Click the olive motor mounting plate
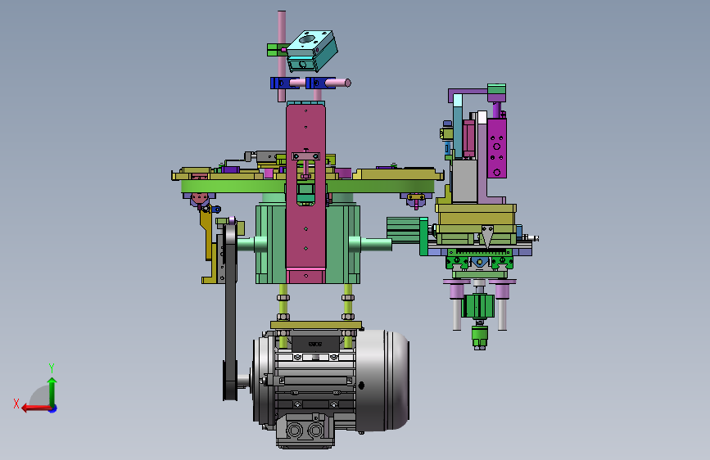710x460 pixels. (x=316, y=325)
